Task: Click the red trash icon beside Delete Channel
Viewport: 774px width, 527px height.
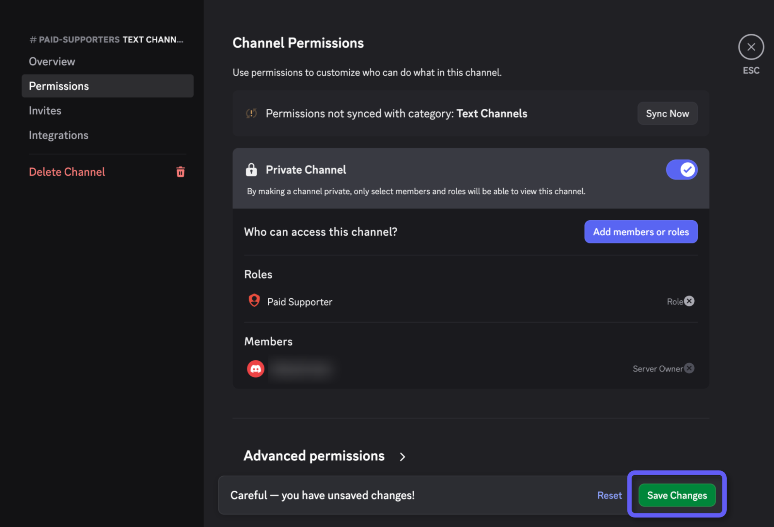Action: tap(180, 172)
